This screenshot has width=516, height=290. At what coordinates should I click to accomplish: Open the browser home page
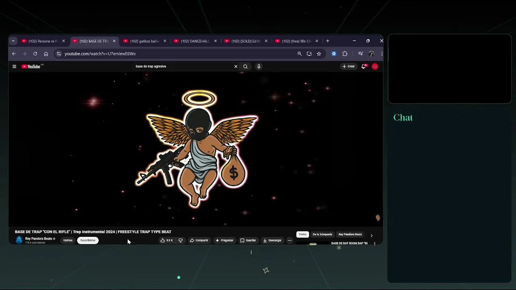(46, 54)
